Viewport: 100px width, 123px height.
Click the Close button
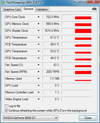click(88, 118)
